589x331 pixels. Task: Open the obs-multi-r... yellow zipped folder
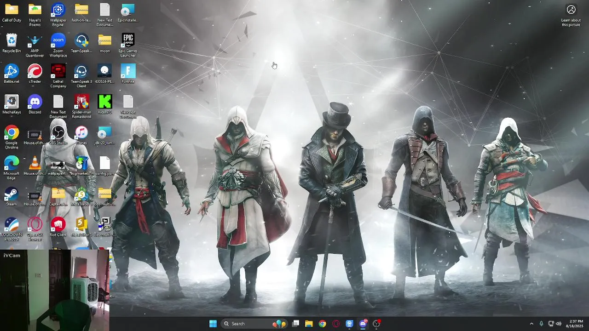click(105, 197)
